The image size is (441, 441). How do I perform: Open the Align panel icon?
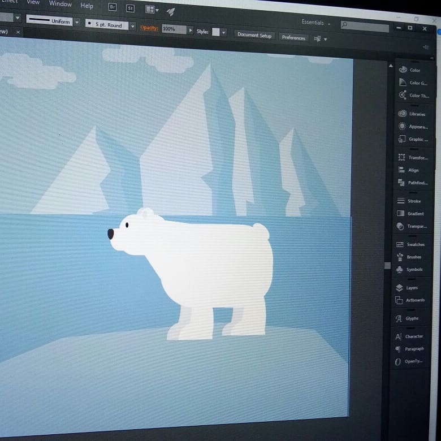point(401,170)
